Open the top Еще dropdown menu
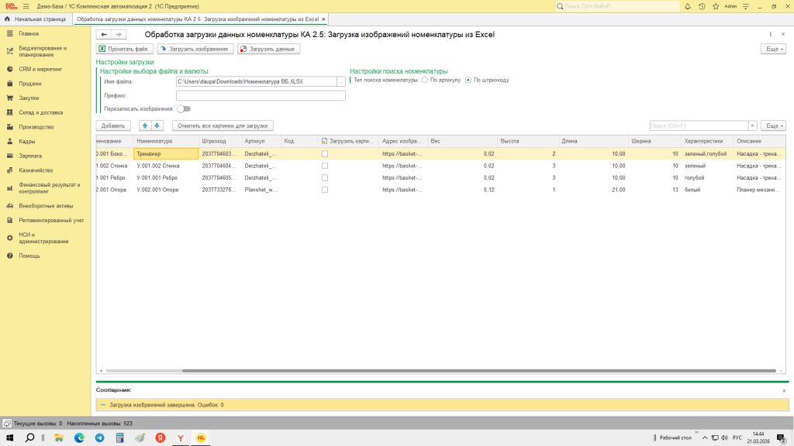The width and height of the screenshot is (794, 446). pyautogui.click(x=774, y=49)
